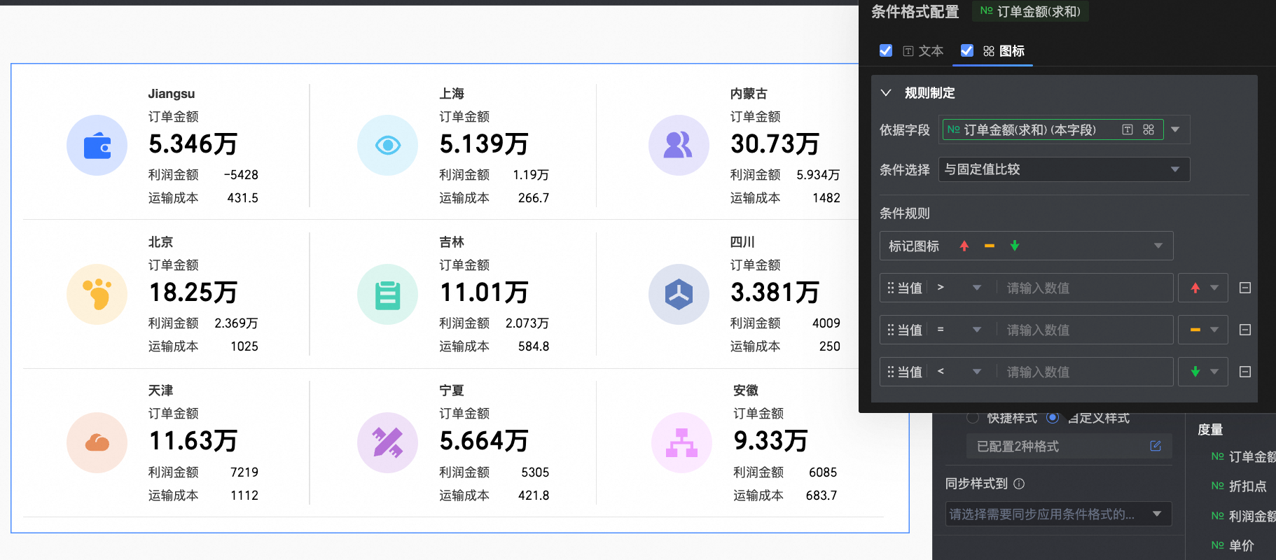This screenshot has width=1276, height=560.
Task: Click the value input for less-than rule
Action: 1086,372
